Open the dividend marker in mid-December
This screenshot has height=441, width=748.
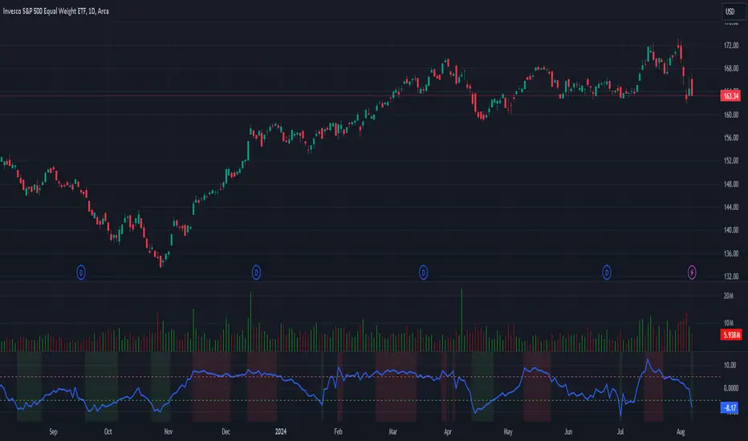click(x=256, y=273)
